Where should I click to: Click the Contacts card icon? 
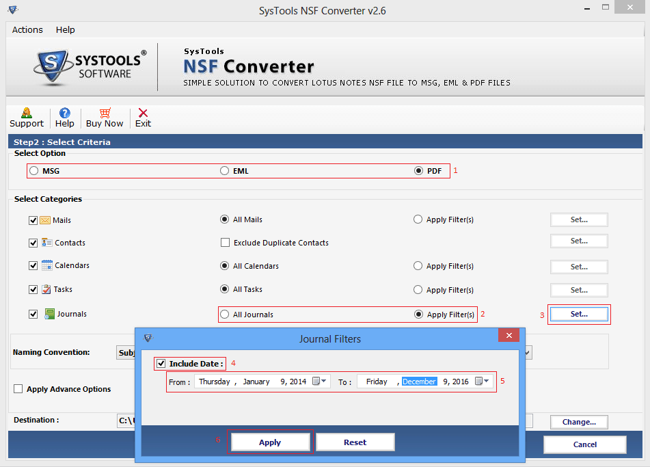click(47, 243)
